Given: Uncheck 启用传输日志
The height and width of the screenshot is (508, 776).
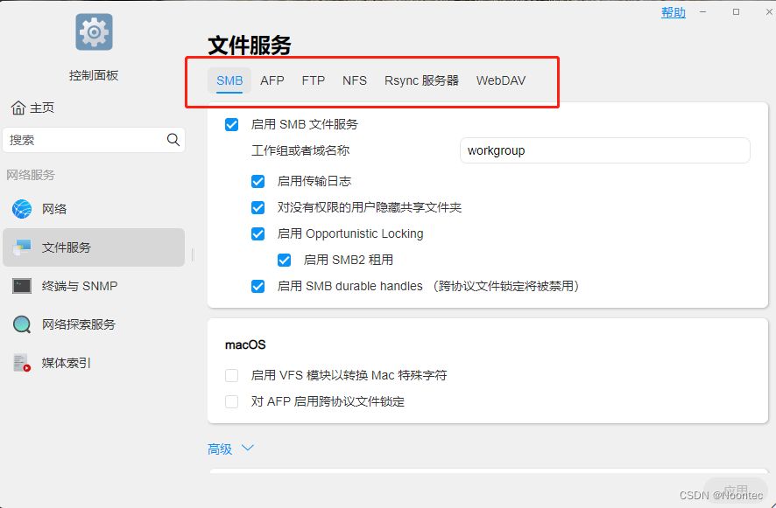Looking at the screenshot, I should click(257, 181).
